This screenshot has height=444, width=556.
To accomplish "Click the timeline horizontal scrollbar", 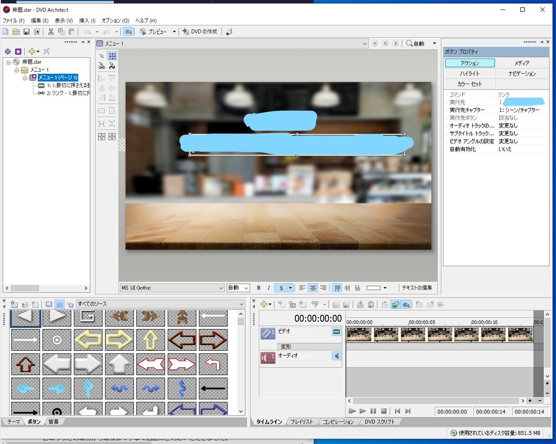I will coord(438,401).
